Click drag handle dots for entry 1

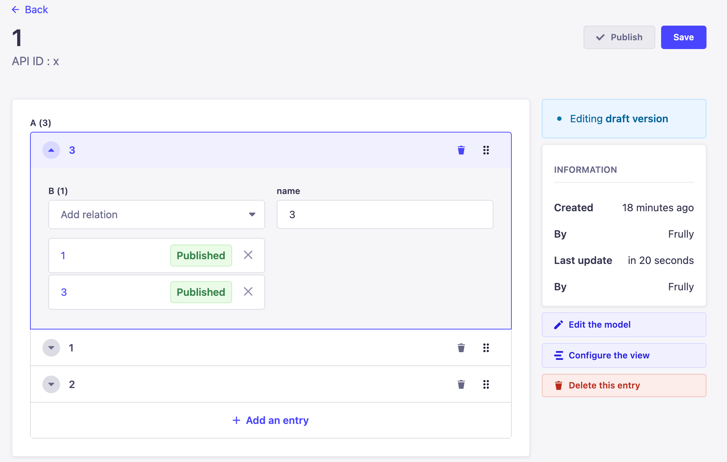486,348
